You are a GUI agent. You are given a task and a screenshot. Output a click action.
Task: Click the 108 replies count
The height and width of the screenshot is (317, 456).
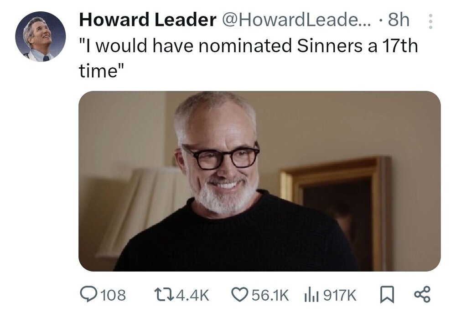(113, 296)
